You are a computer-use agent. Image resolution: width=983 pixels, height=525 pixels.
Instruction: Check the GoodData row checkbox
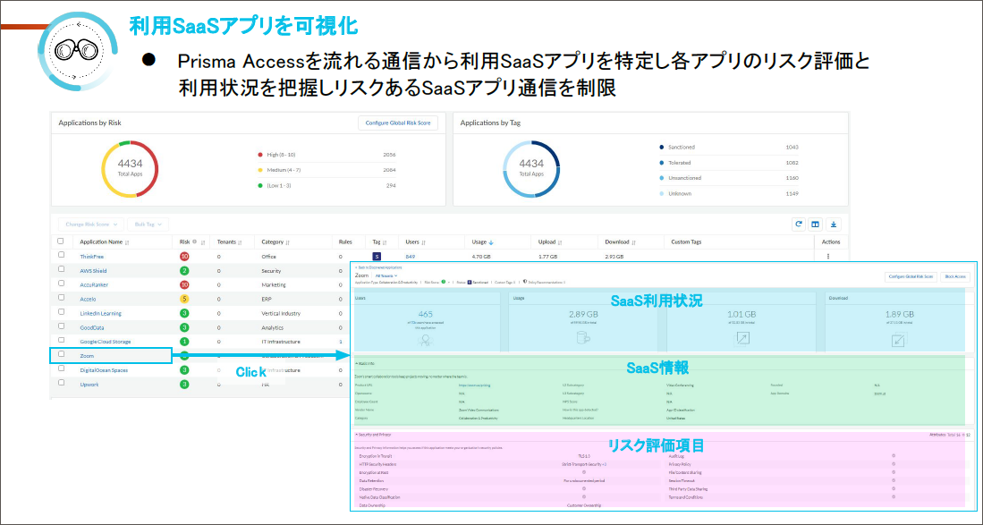click(x=61, y=326)
